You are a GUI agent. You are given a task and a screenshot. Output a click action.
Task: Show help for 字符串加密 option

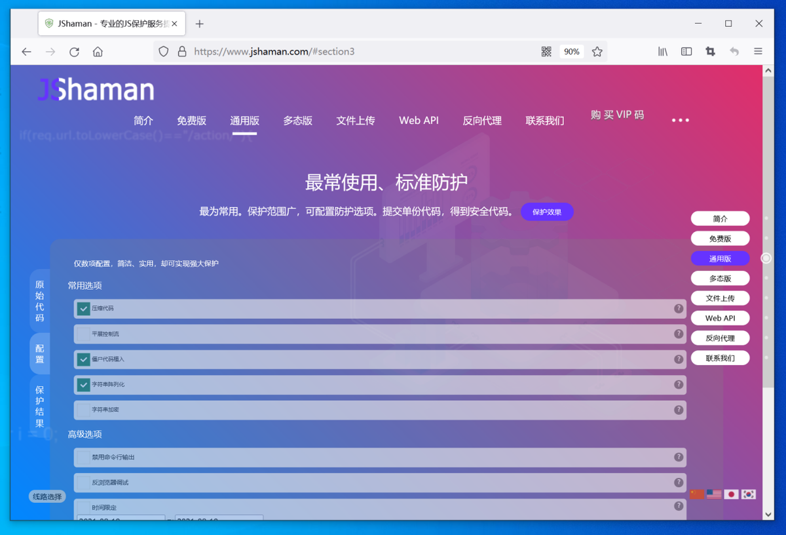tap(679, 410)
